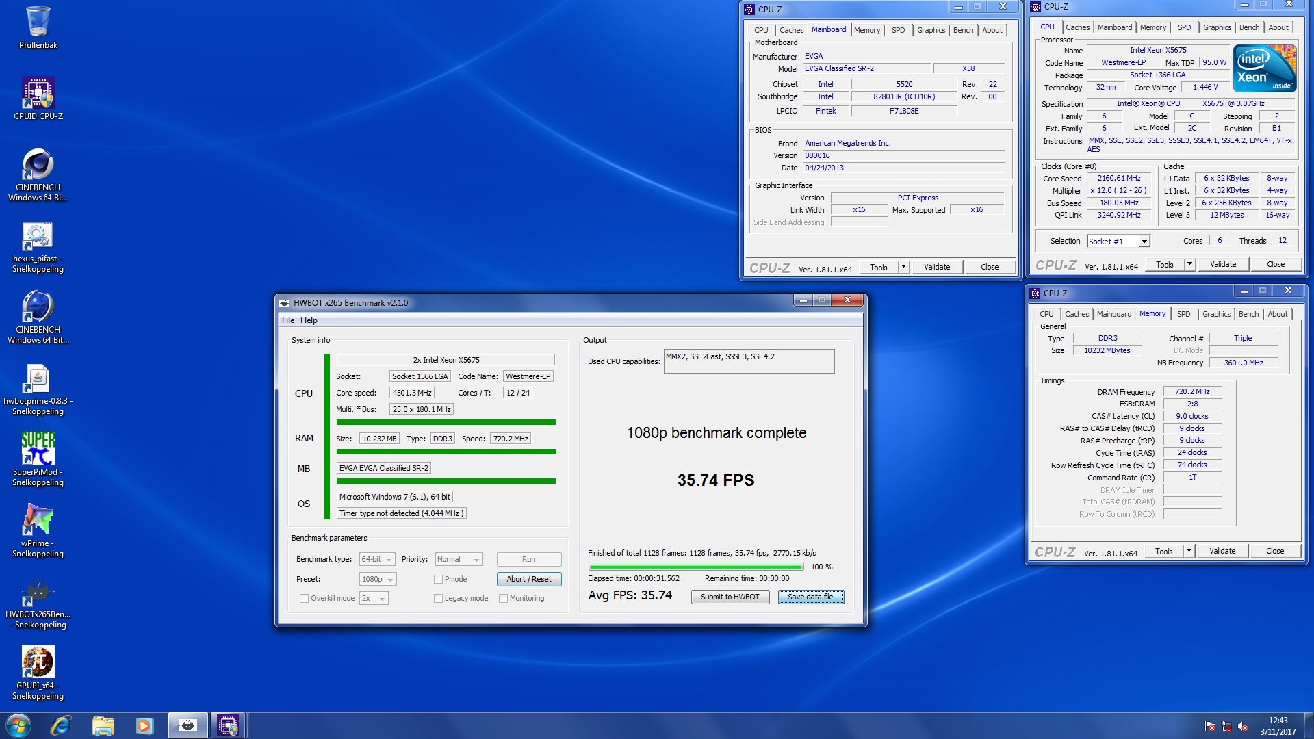Viewport: 1314px width, 739px height.
Task: Click Action Center flag tray icon
Action: point(1210,726)
